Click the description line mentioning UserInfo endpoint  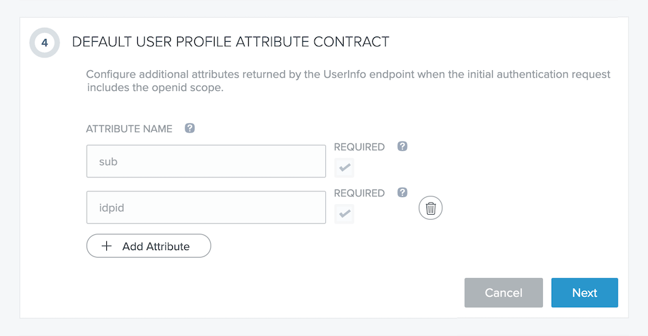pyautogui.click(x=348, y=75)
